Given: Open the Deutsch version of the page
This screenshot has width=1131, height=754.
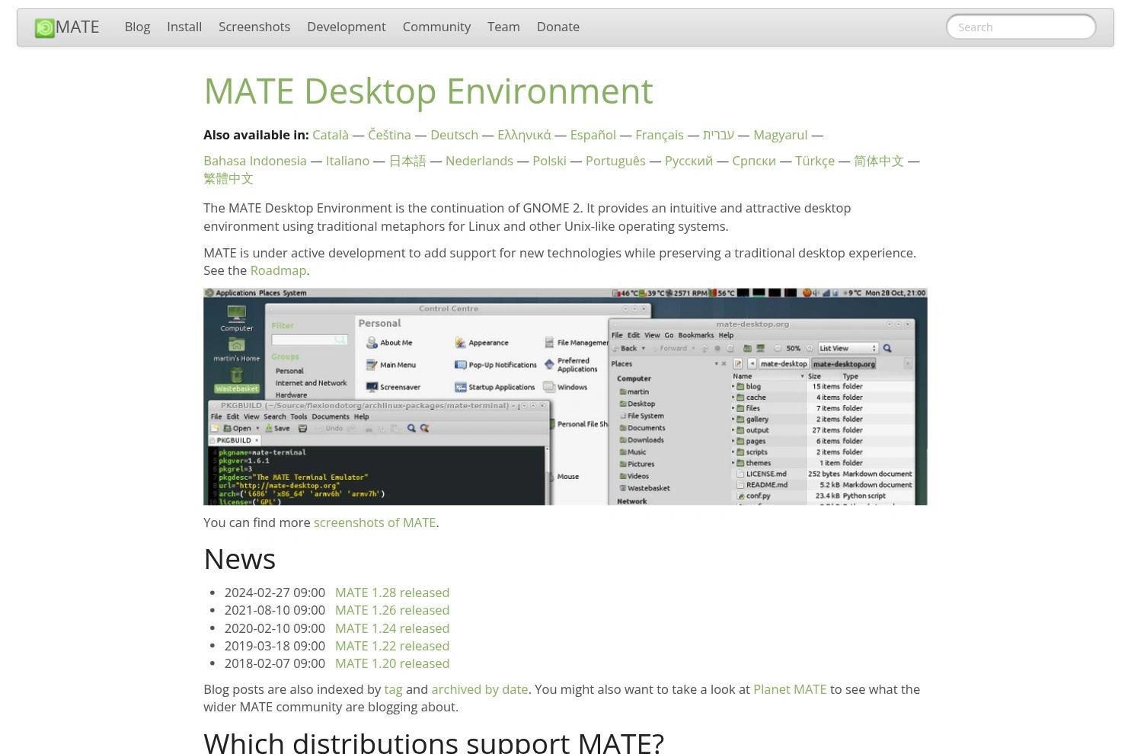Looking at the screenshot, I should click(x=454, y=135).
